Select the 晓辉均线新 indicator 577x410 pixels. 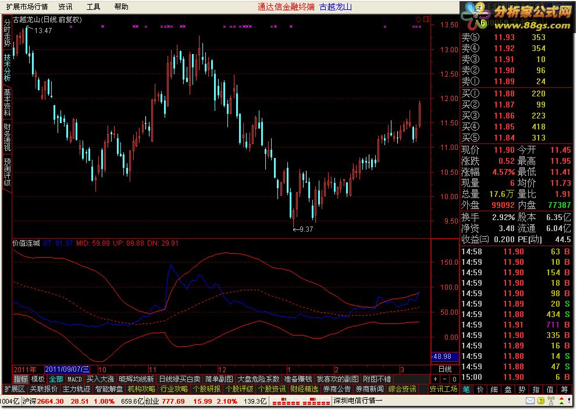(136, 379)
